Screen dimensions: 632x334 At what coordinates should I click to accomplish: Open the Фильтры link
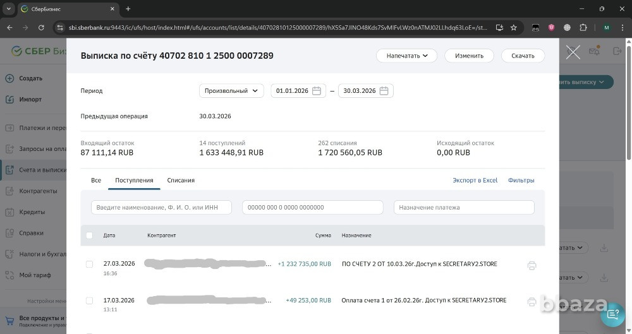(521, 181)
